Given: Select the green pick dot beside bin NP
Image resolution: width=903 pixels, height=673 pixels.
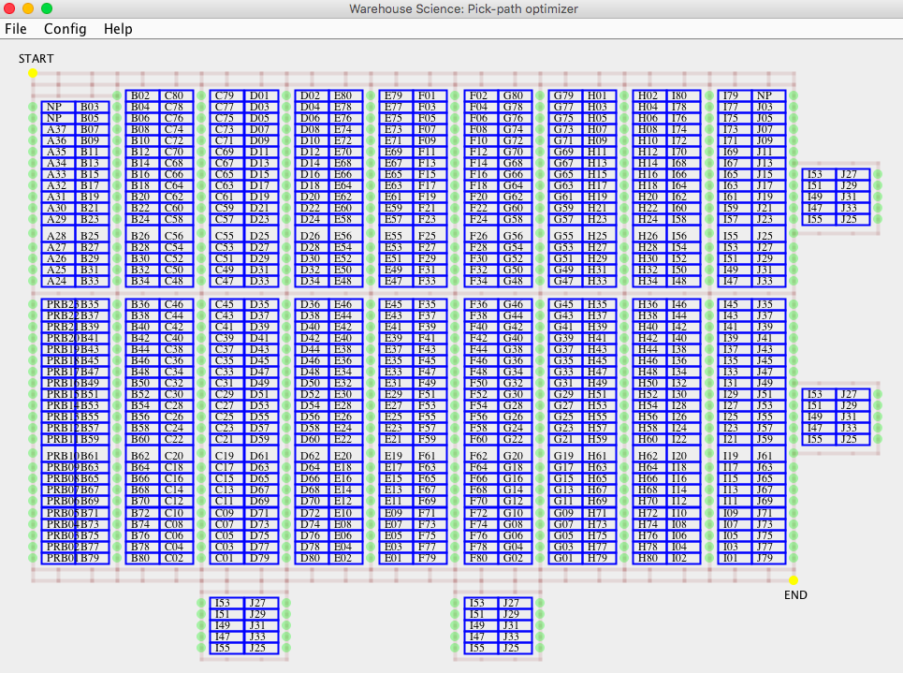Looking at the screenshot, I should 31,106.
